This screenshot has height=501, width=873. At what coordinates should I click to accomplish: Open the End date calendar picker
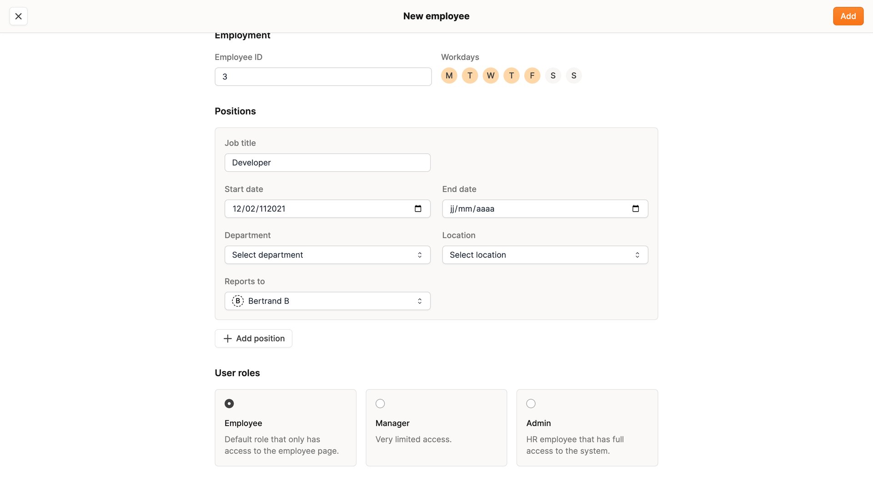[635, 208]
